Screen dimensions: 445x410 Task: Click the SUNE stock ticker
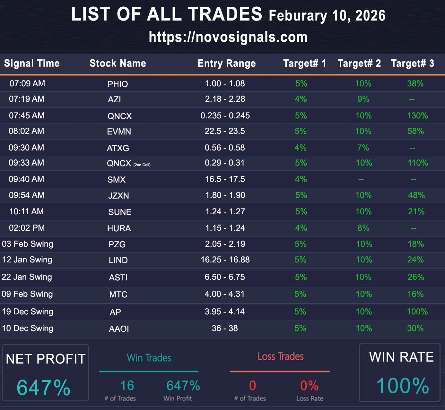pyautogui.click(x=120, y=212)
